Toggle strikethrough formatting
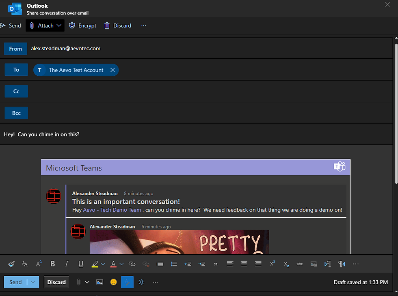The height and width of the screenshot is (296, 398). coord(300,264)
